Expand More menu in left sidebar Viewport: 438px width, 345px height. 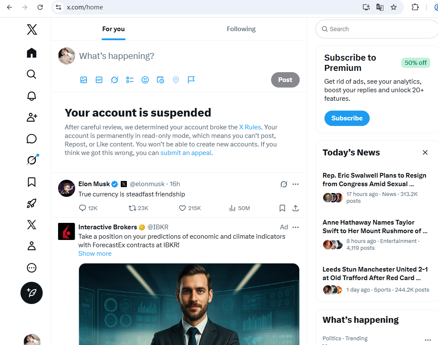click(x=32, y=268)
